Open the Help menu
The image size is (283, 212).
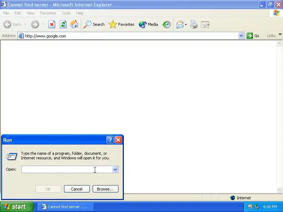pyautogui.click(x=80, y=13)
